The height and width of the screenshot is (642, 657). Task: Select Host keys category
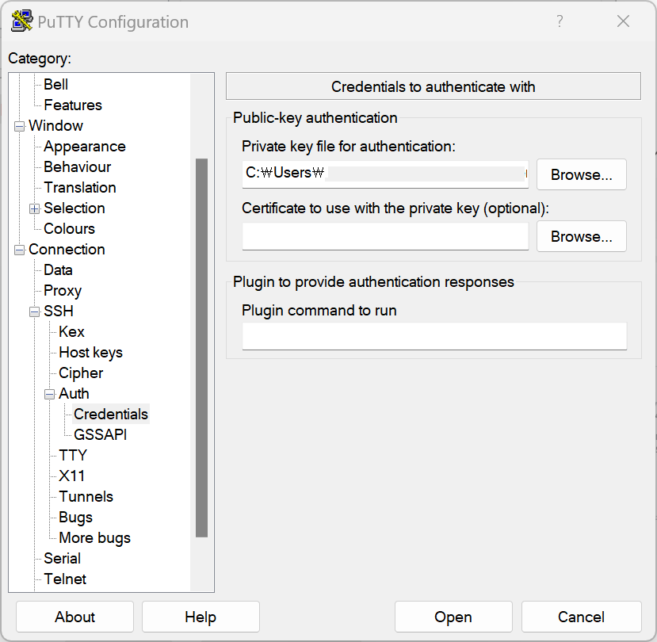[x=90, y=353]
